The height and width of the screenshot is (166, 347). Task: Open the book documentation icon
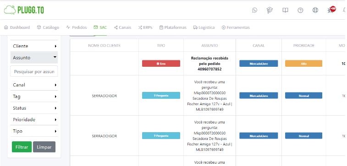285,10
